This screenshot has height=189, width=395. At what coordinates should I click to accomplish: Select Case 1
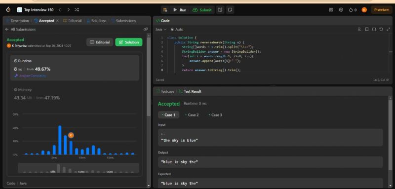tap(168, 115)
